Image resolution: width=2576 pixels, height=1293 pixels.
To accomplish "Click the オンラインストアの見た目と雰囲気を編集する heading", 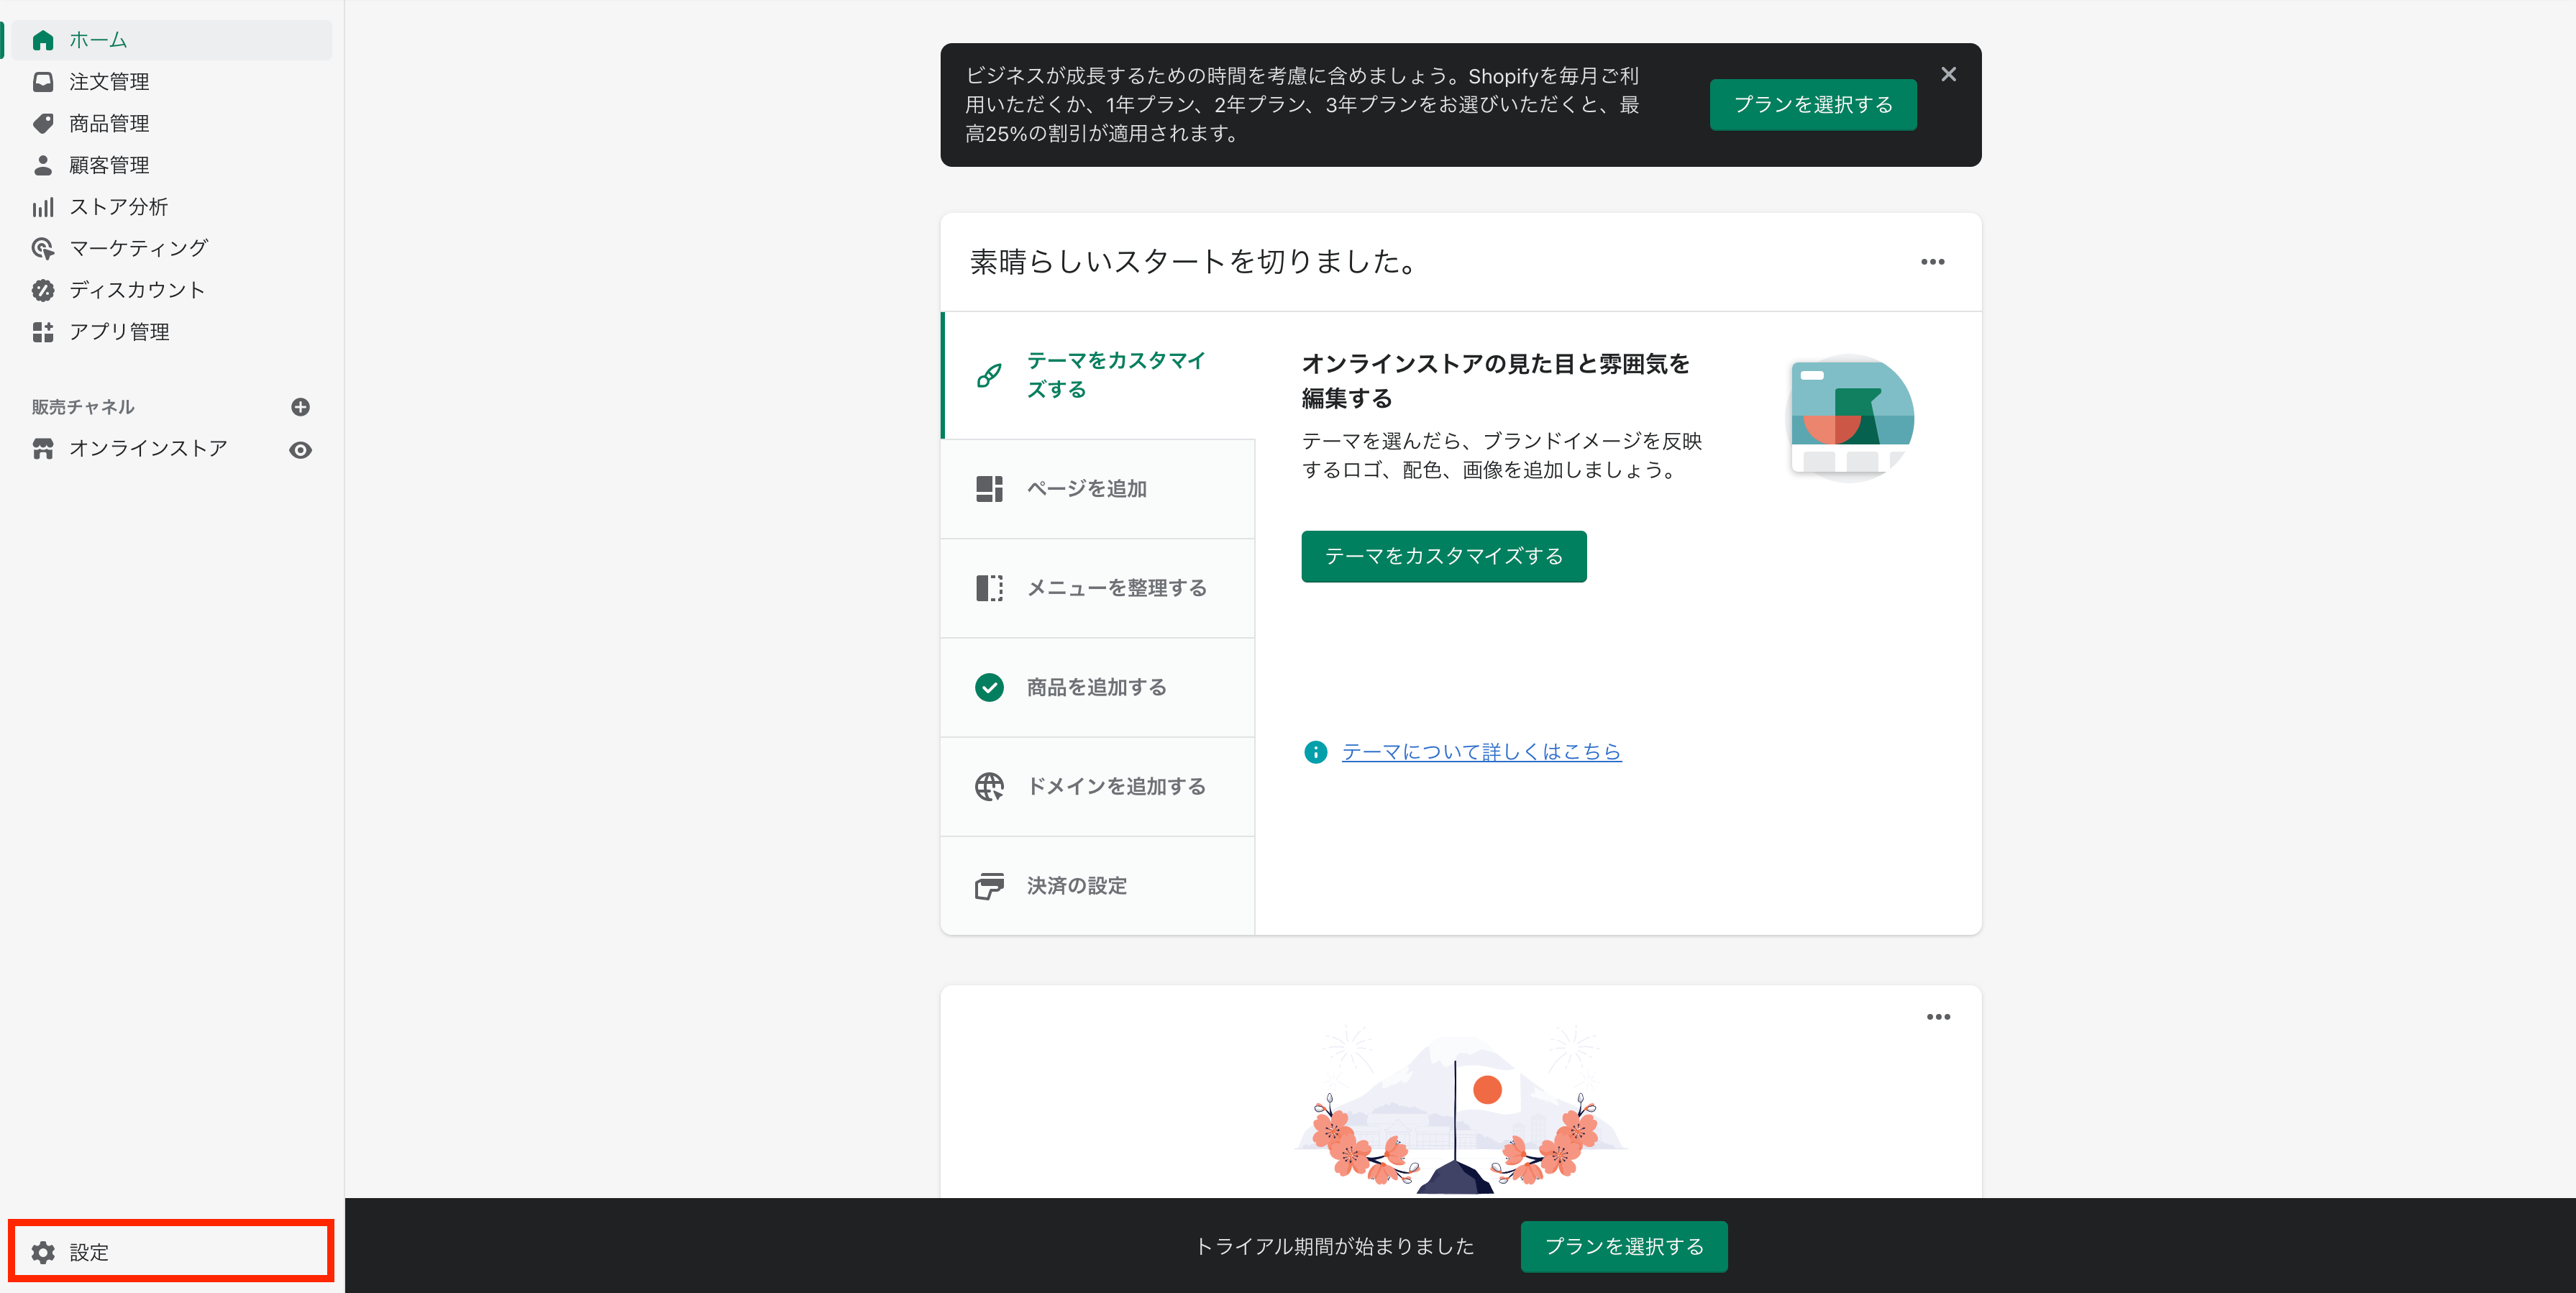I will click(x=1495, y=381).
